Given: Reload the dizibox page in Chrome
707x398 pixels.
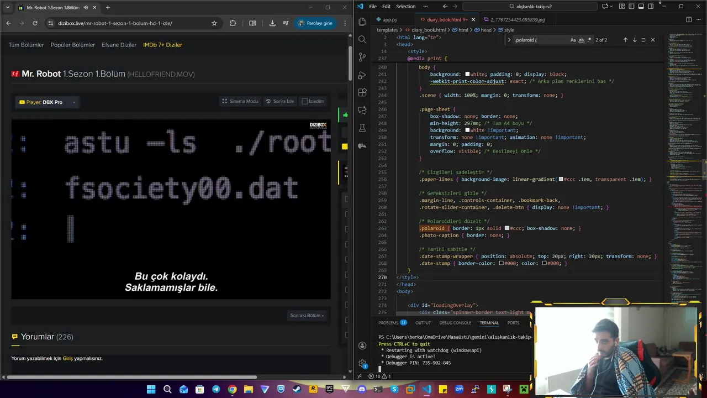Looking at the screenshot, I should point(35,23).
